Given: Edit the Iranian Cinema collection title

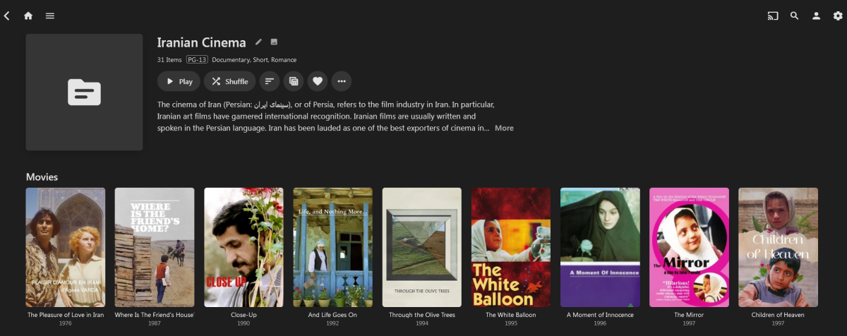Looking at the screenshot, I should pos(258,42).
